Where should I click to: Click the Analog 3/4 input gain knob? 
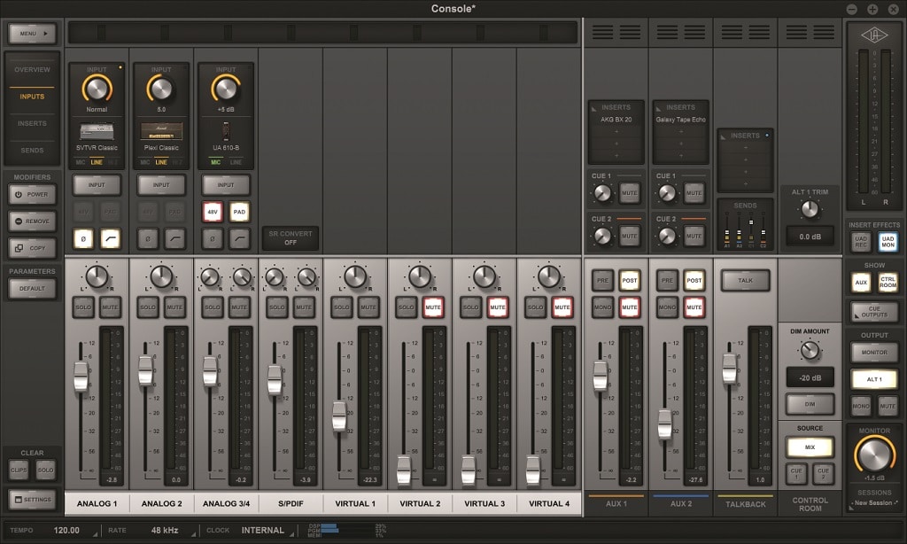tap(226, 89)
